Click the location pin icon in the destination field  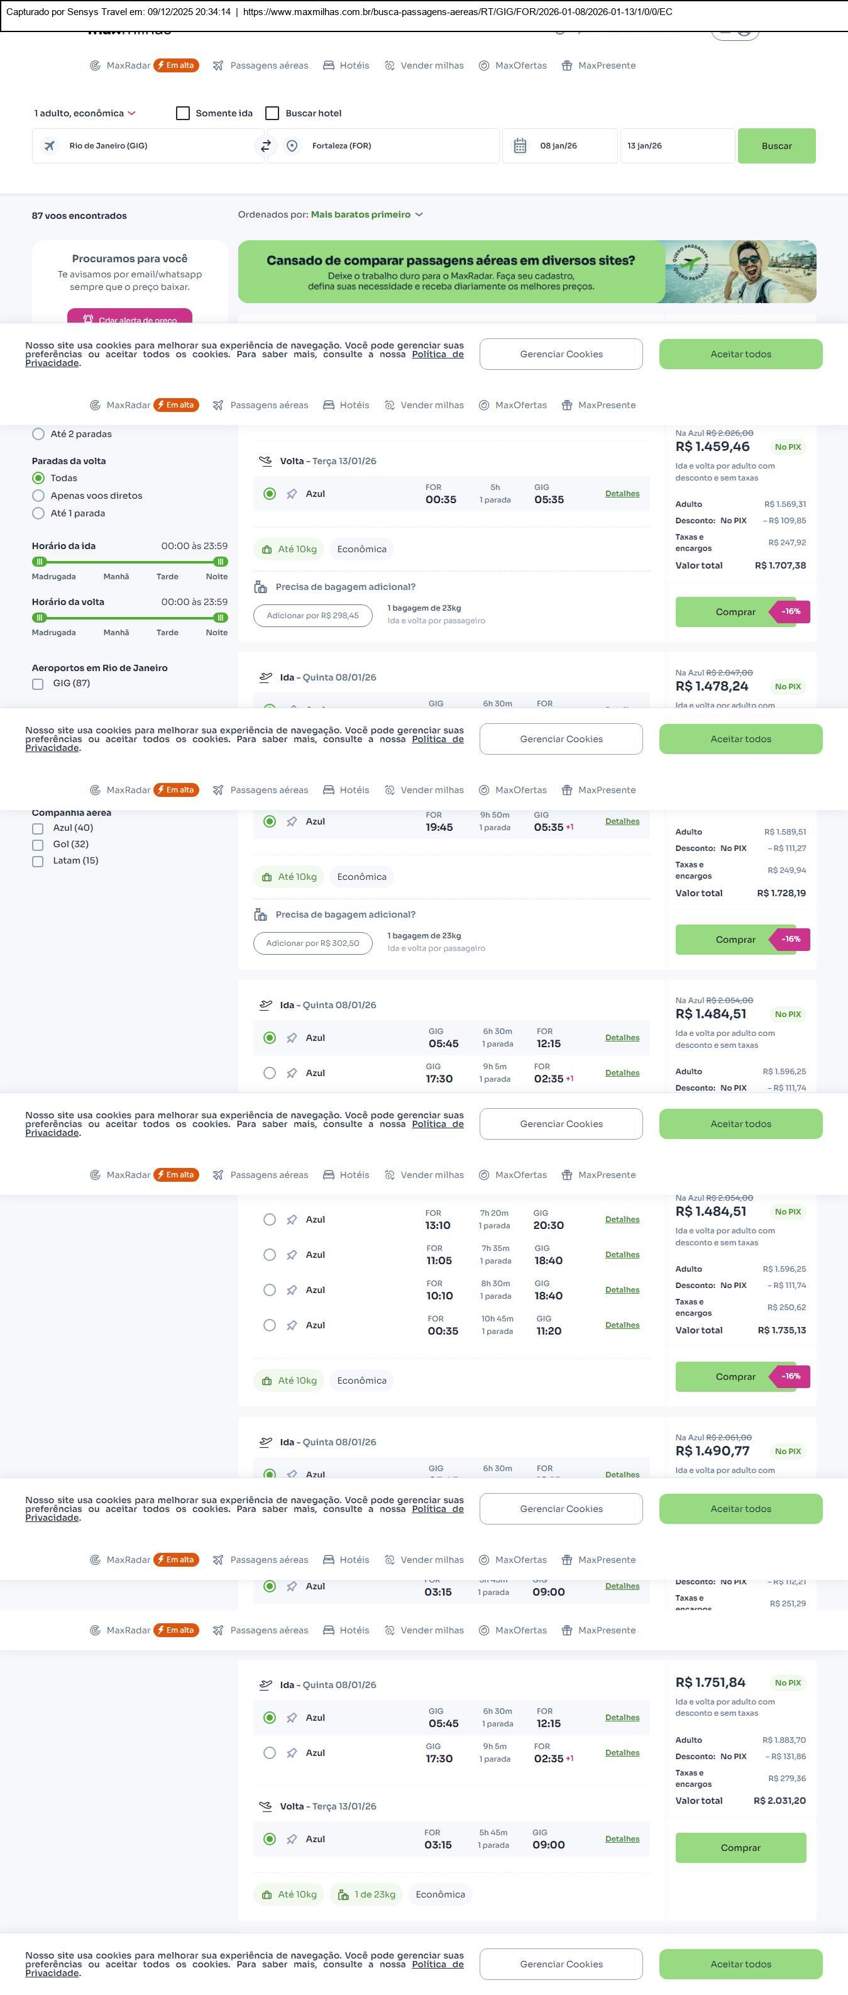[x=292, y=145]
